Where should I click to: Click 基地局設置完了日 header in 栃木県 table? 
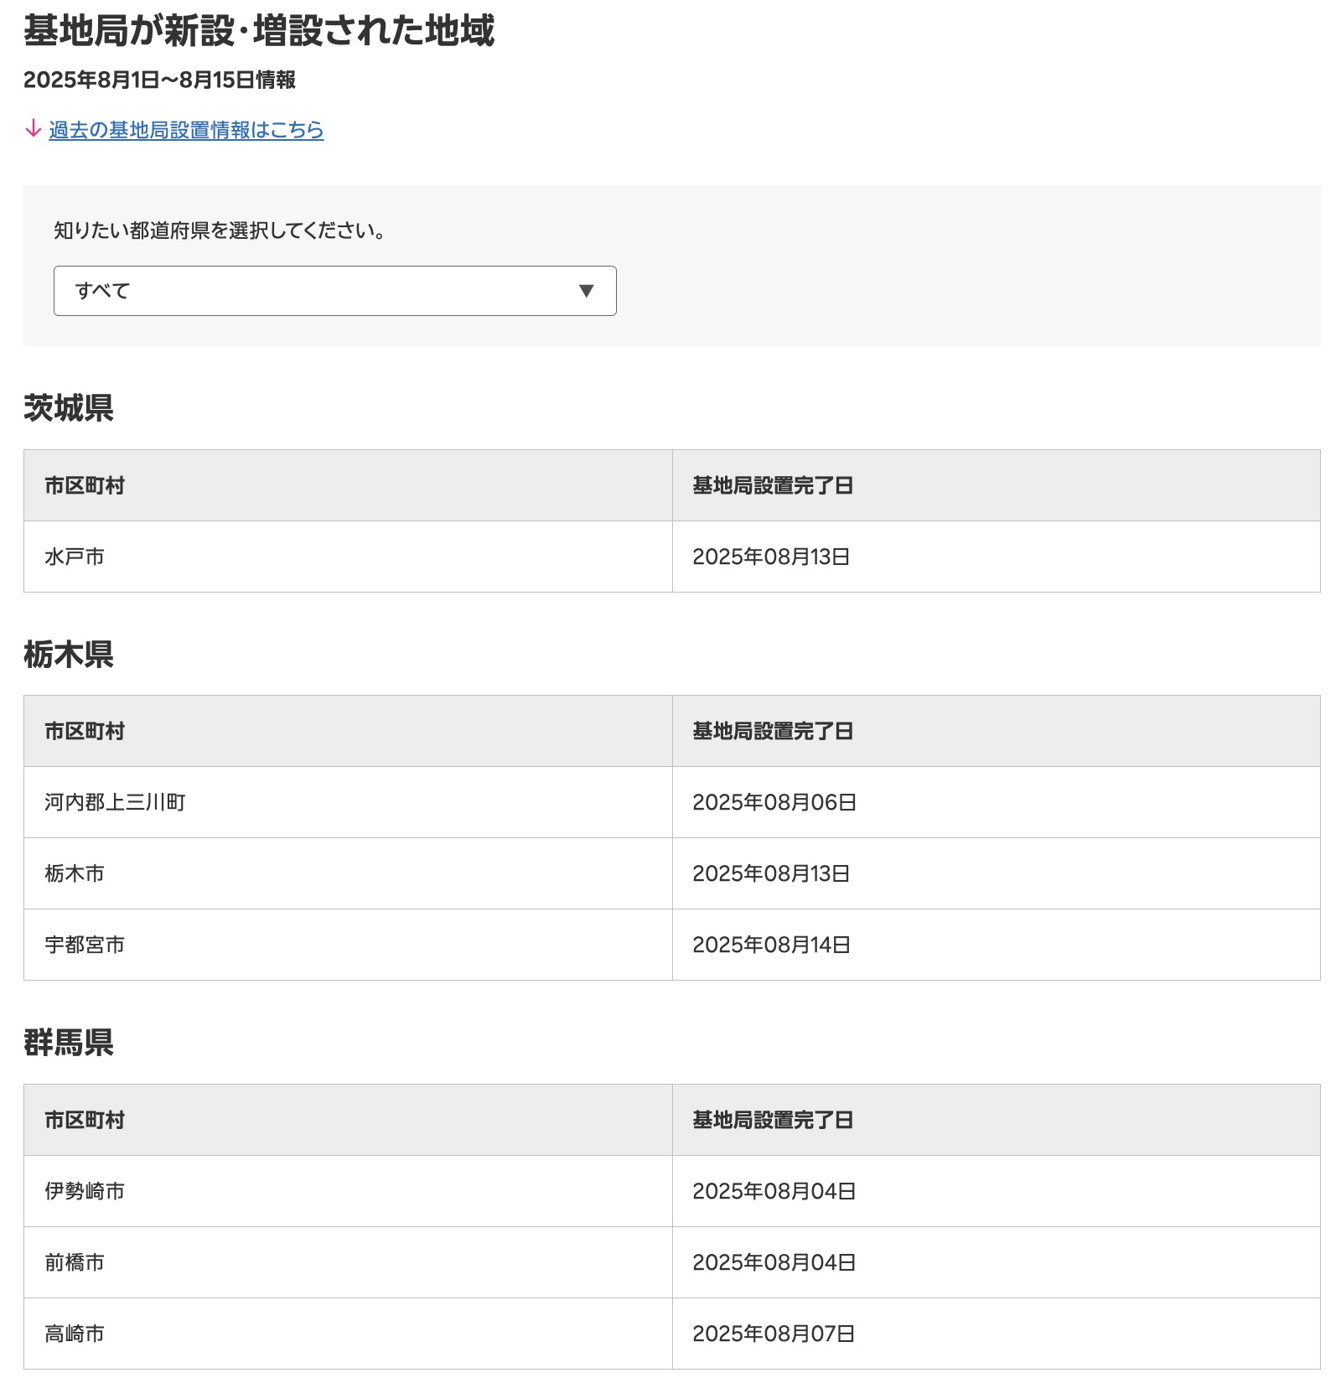click(996, 731)
